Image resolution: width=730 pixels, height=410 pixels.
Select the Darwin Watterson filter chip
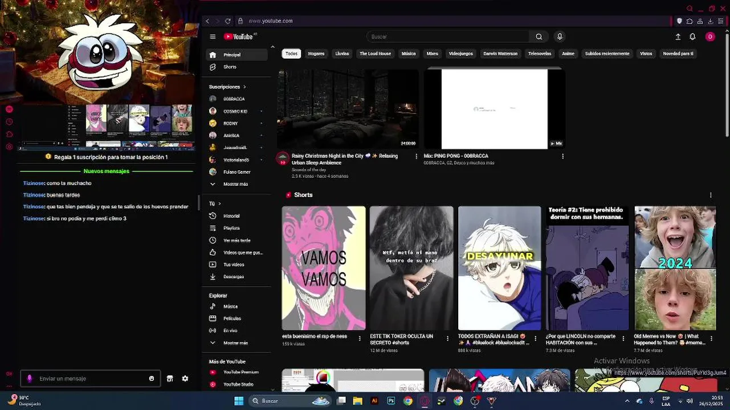[x=500, y=54]
